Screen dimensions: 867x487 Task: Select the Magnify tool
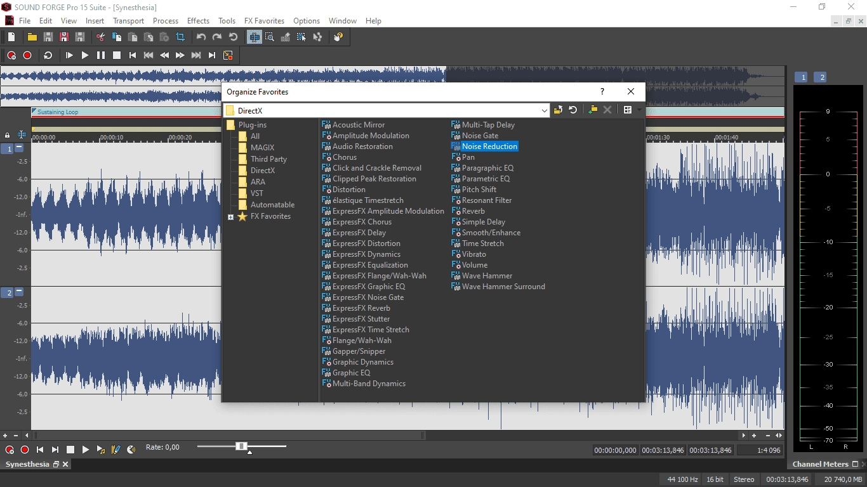(x=270, y=37)
